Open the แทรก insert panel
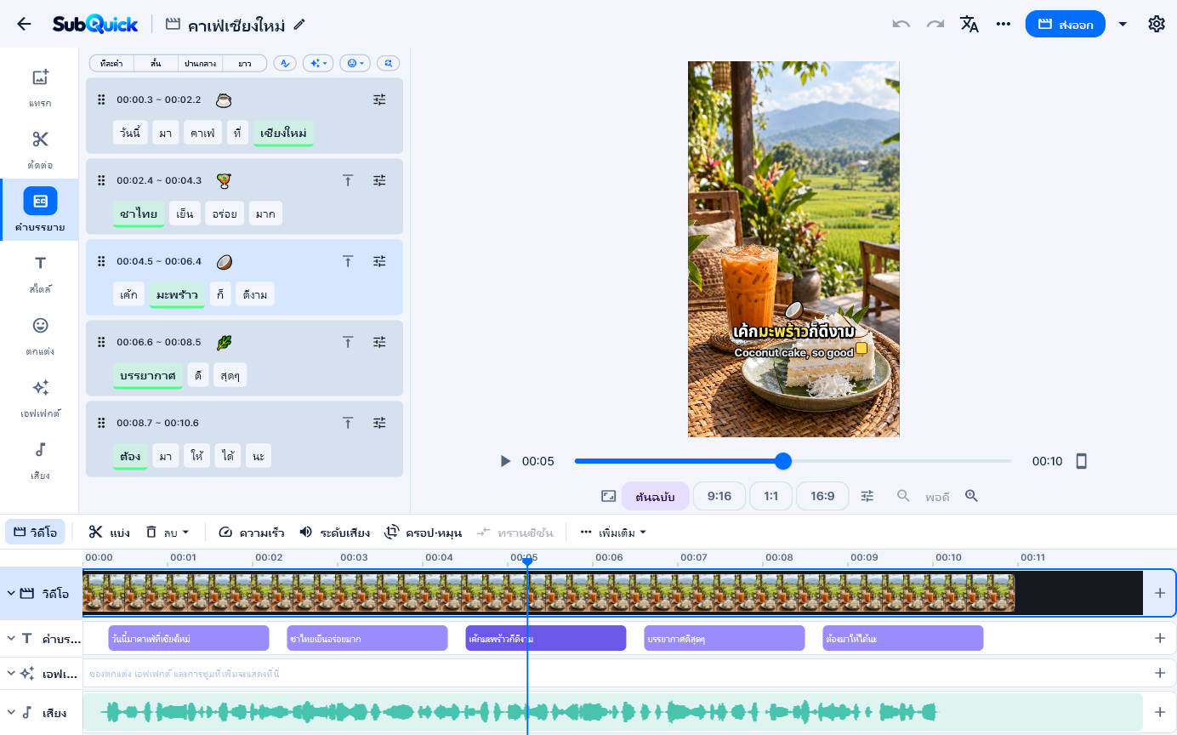This screenshot has height=735, width=1177. (40, 88)
